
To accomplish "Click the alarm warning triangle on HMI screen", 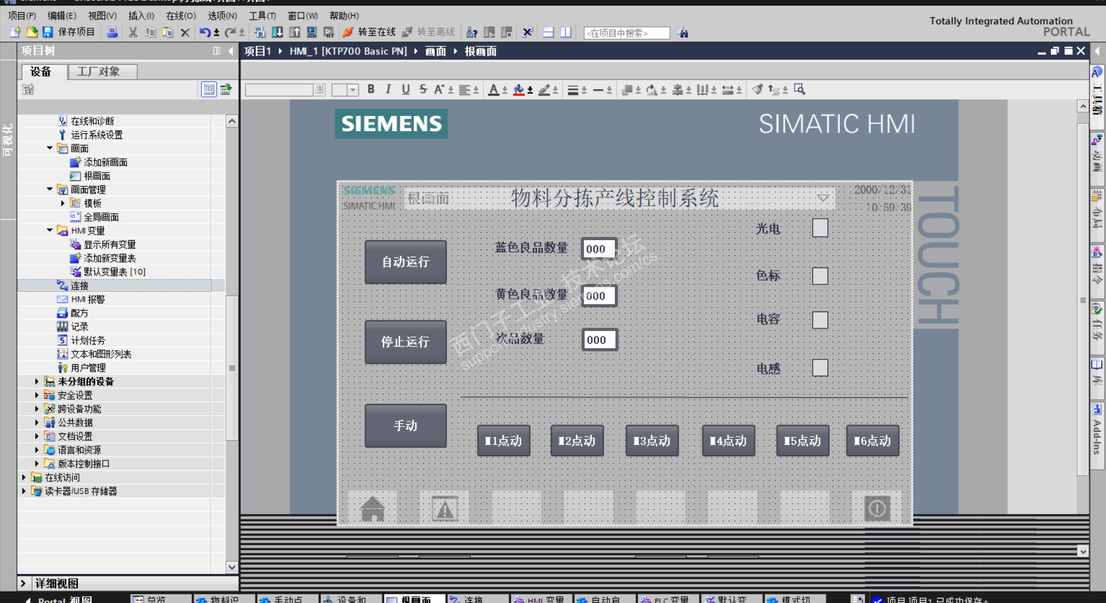I will tap(445, 508).
